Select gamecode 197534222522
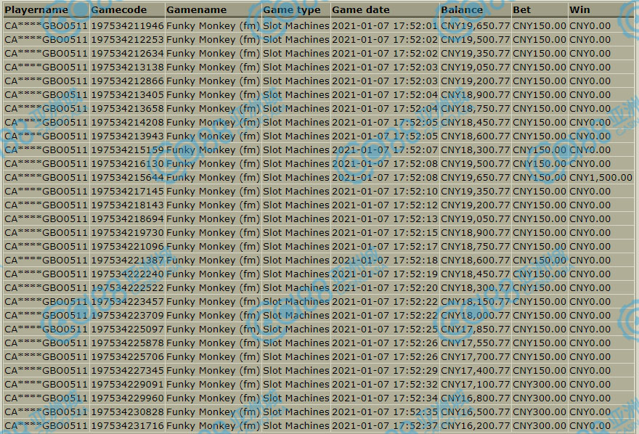This screenshot has height=434, width=639. [x=127, y=288]
